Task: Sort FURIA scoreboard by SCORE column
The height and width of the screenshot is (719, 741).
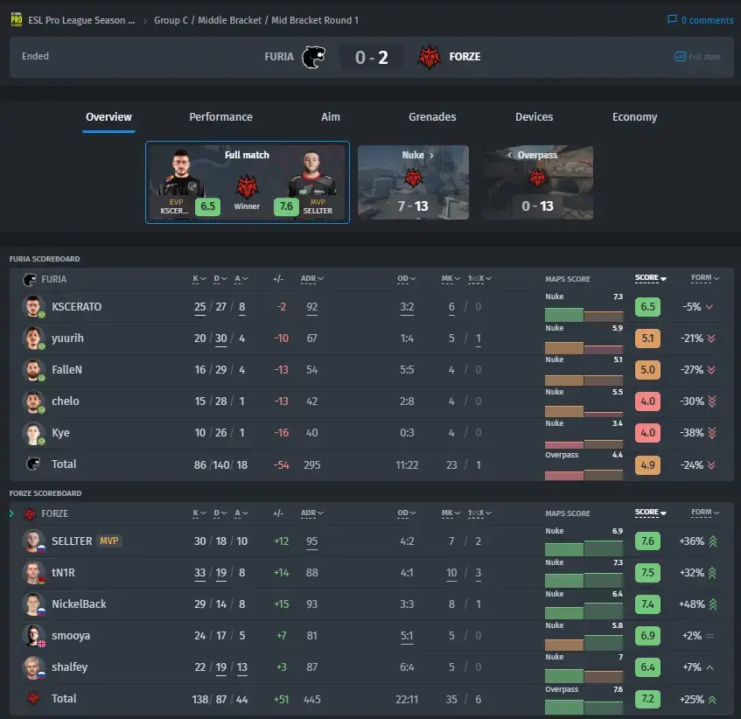Action: click(x=650, y=278)
